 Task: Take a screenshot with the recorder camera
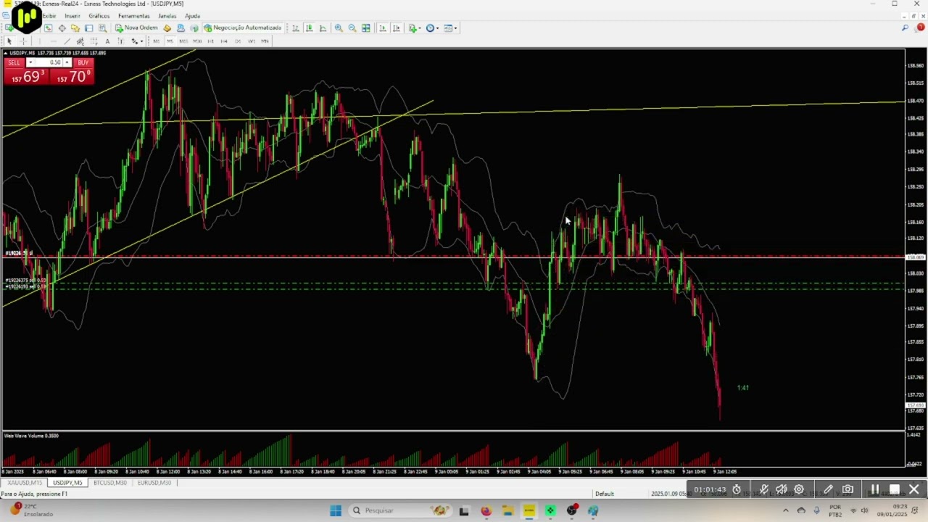point(848,489)
